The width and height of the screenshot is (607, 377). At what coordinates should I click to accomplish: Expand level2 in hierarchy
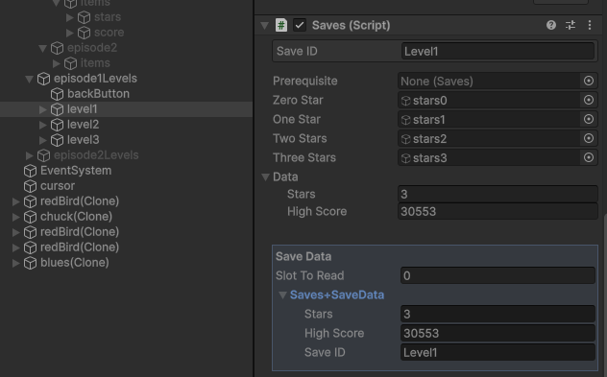pos(42,125)
